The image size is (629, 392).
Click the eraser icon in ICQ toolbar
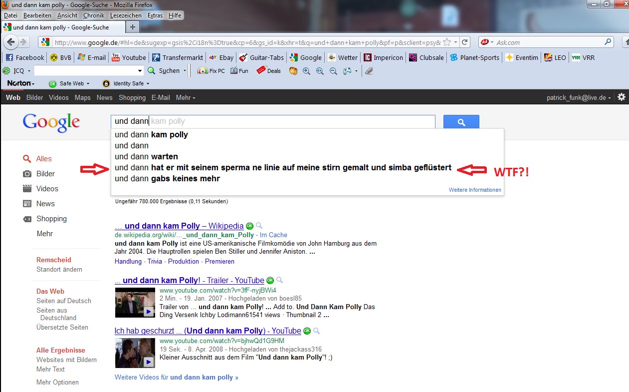coord(368,71)
